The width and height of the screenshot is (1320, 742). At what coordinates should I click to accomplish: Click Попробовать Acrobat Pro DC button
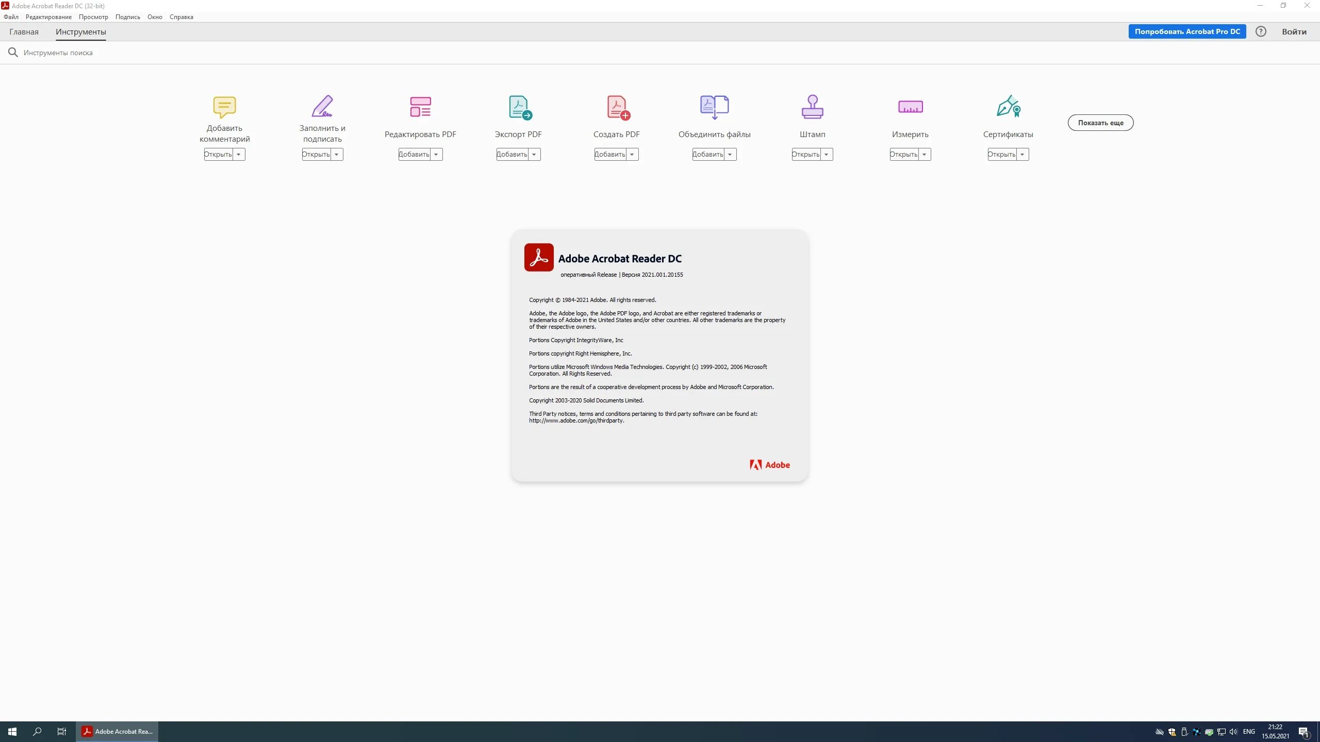coord(1187,31)
